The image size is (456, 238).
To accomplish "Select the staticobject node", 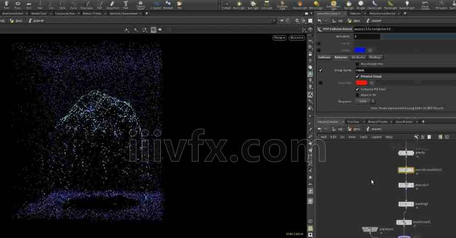I will point(370,229).
